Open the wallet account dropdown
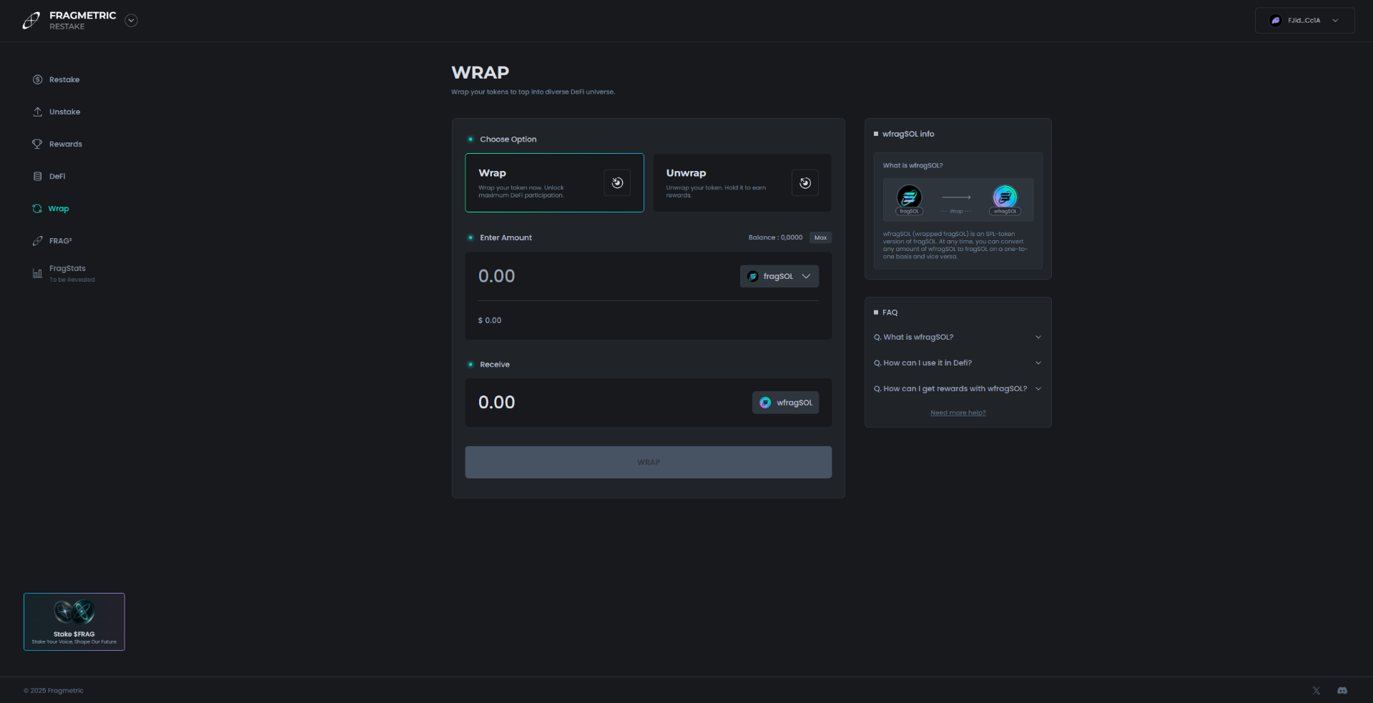 coord(1304,21)
